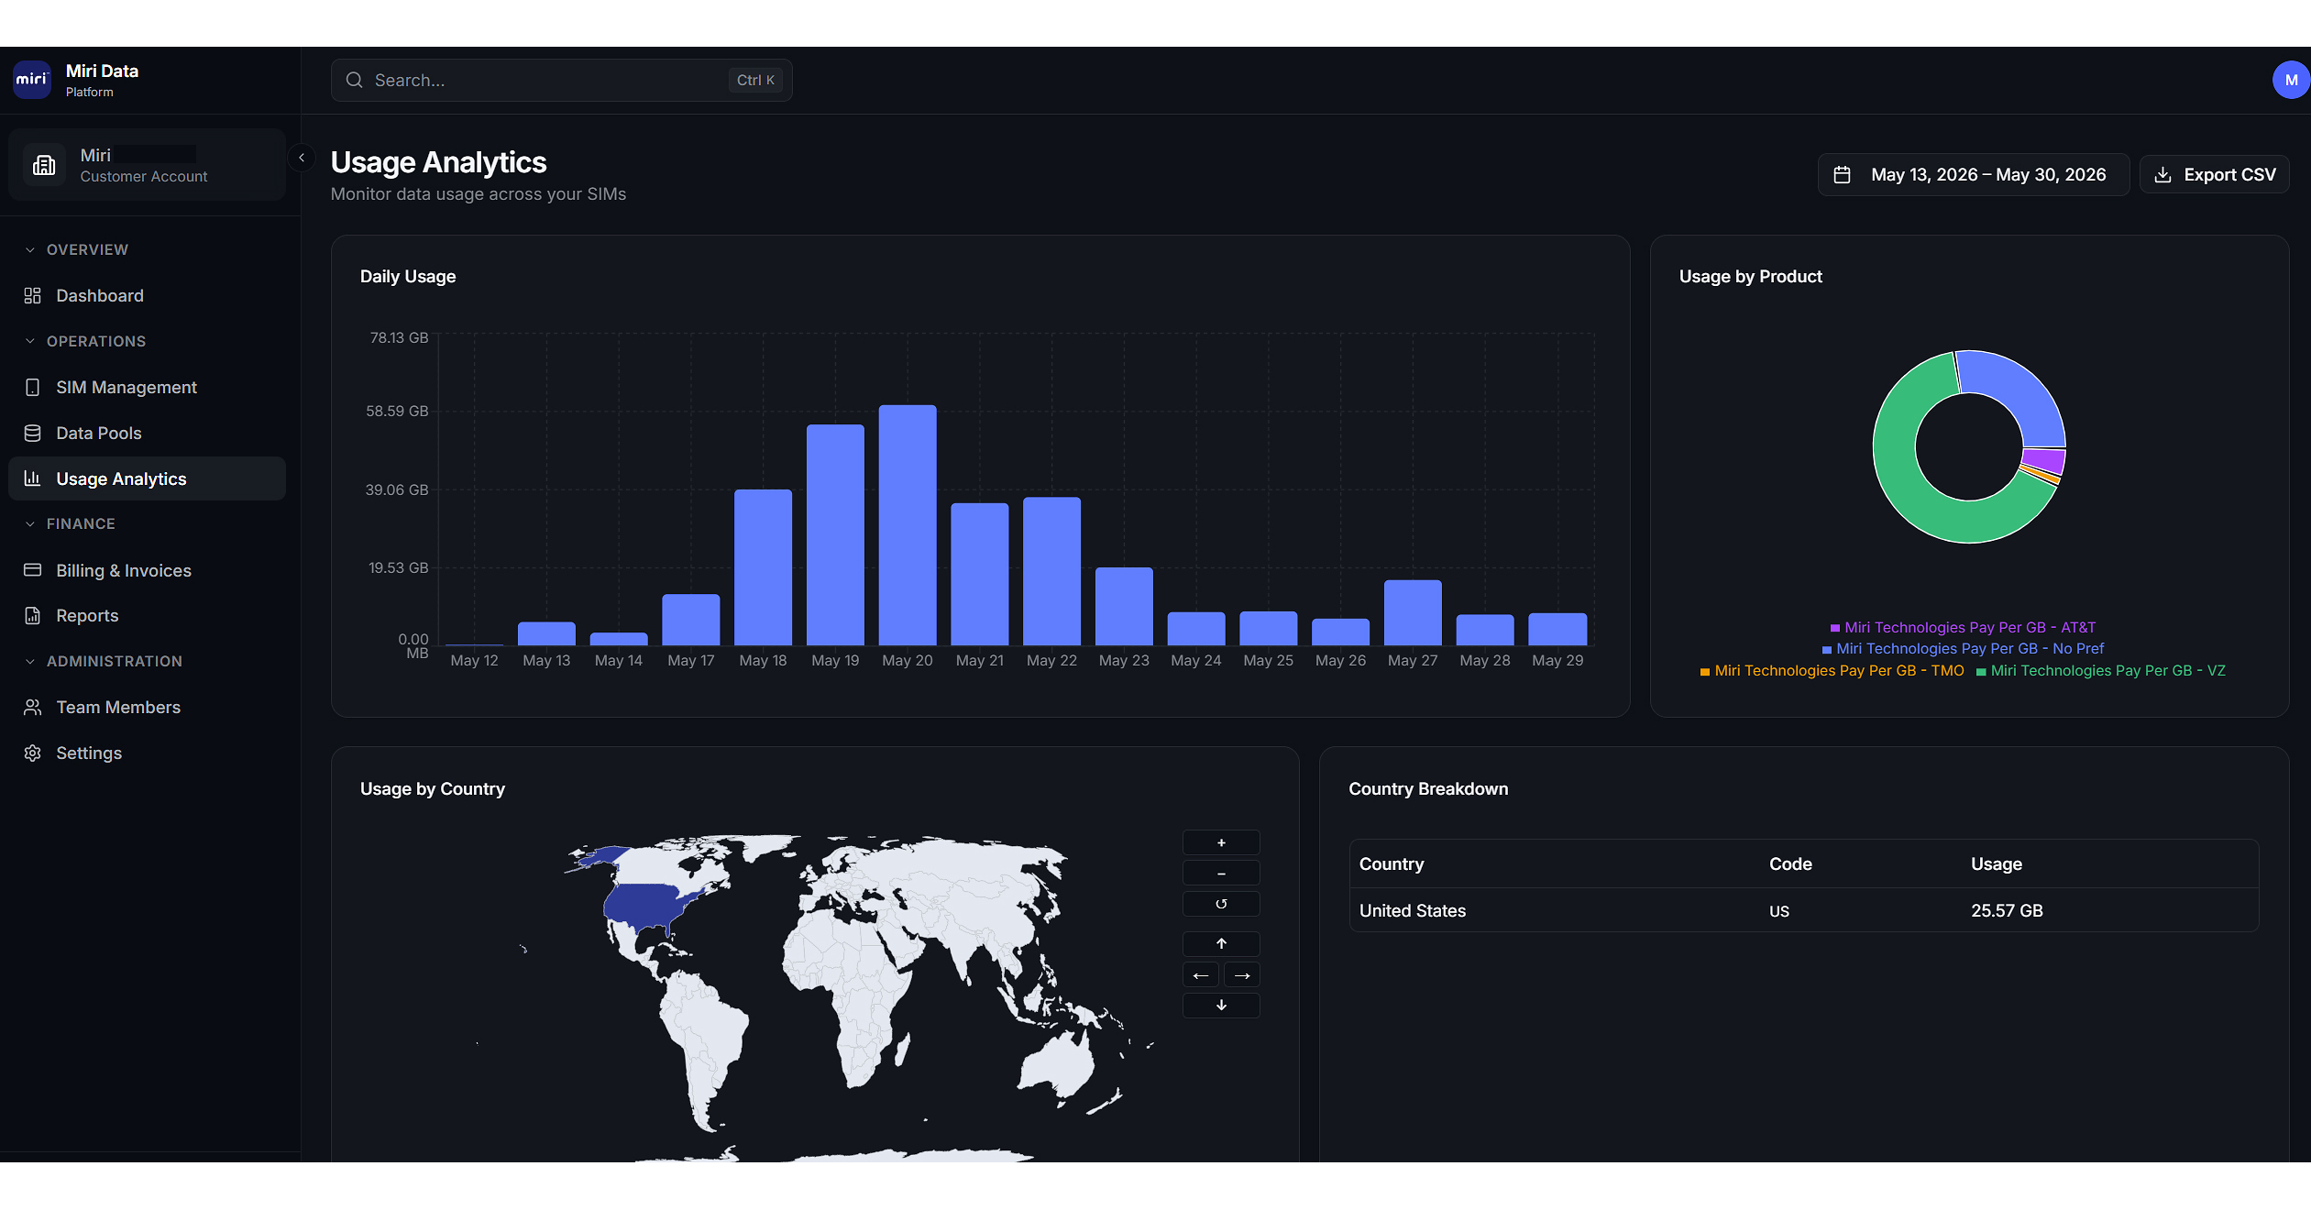2311x1210 pixels.
Task: Zoom out on the country map
Action: [1221, 874]
